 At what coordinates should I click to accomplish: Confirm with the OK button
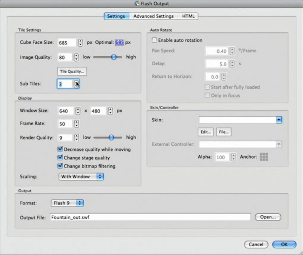[x=284, y=244]
